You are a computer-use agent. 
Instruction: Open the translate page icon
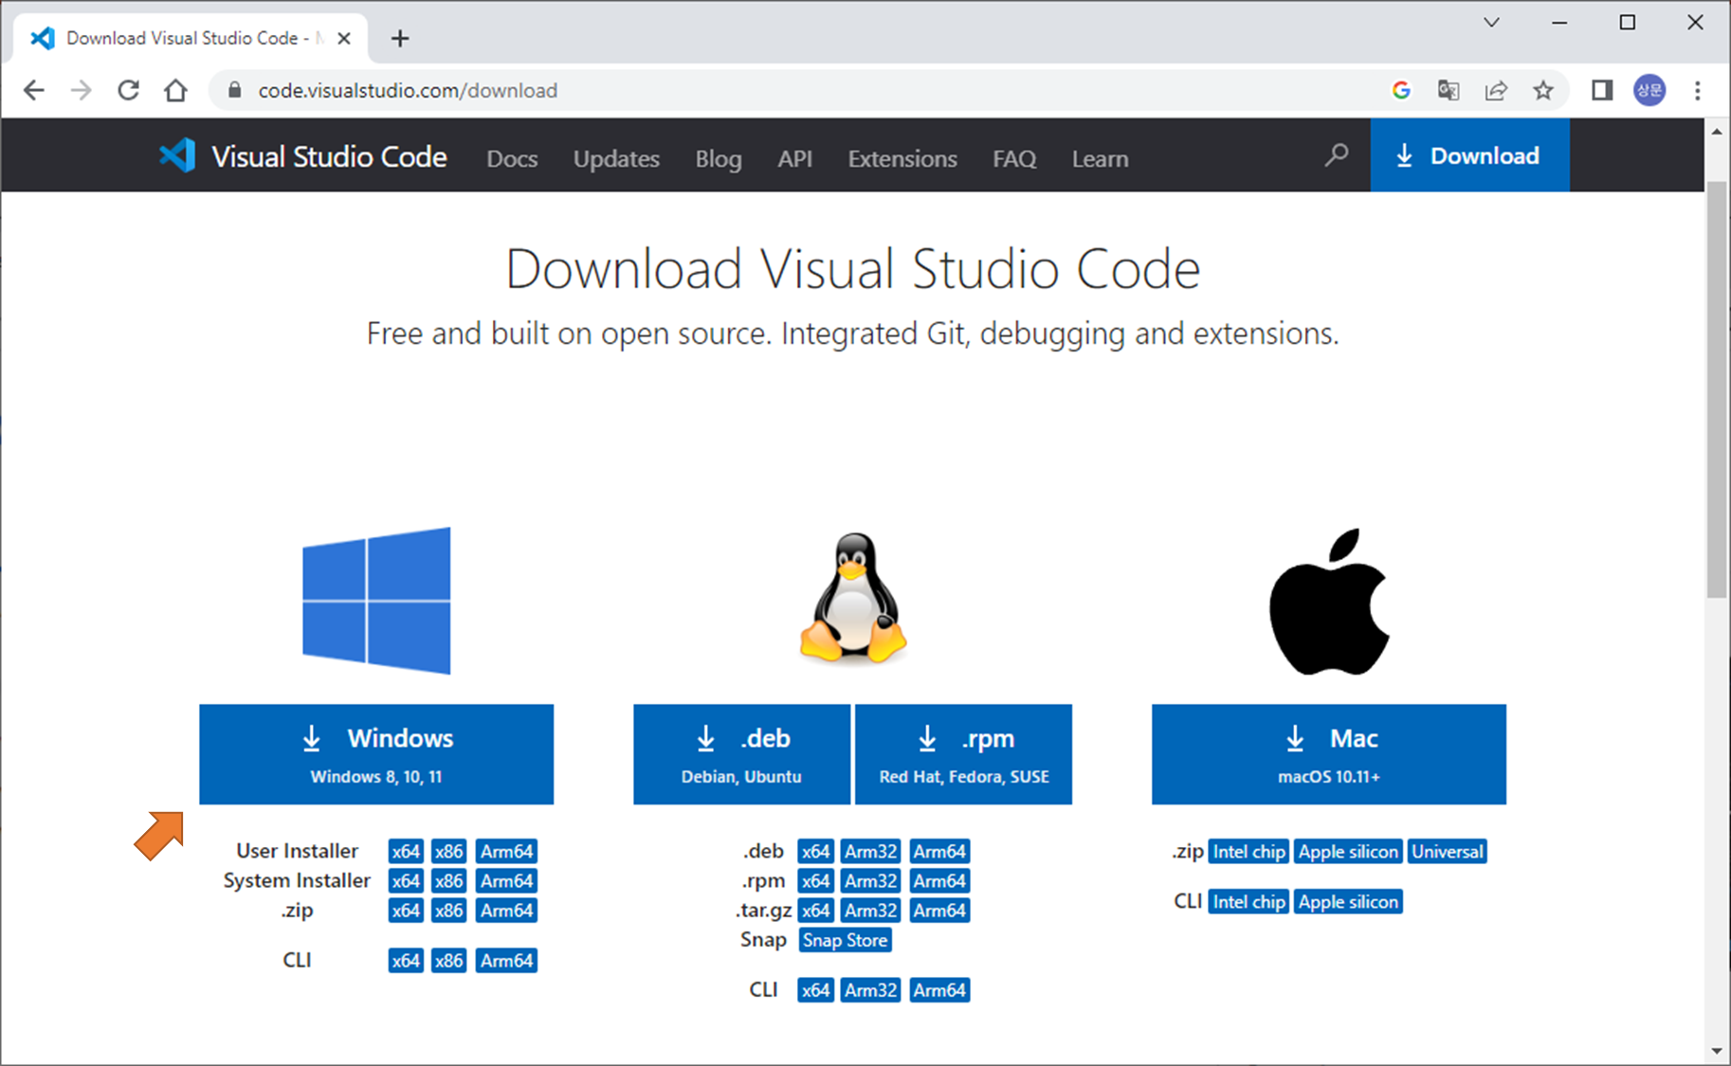tap(1449, 90)
